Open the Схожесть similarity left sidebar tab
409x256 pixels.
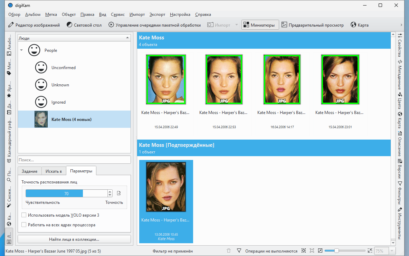point(9,197)
